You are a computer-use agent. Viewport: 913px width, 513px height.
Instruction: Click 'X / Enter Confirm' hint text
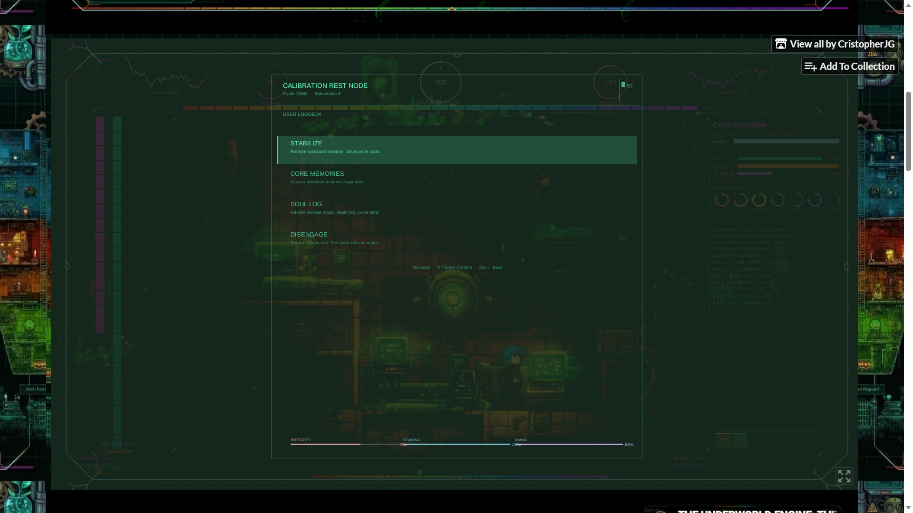coord(455,267)
